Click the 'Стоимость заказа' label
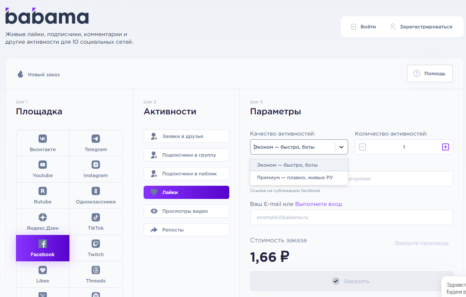Viewport: 466px width, 297px height. click(278, 240)
